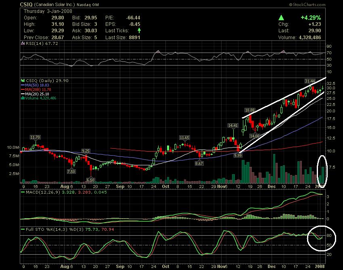Click the 9.25 August price tag

click(86, 151)
